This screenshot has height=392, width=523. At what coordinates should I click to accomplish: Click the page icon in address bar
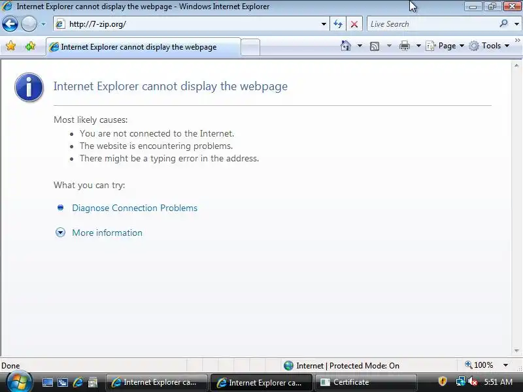pos(60,24)
